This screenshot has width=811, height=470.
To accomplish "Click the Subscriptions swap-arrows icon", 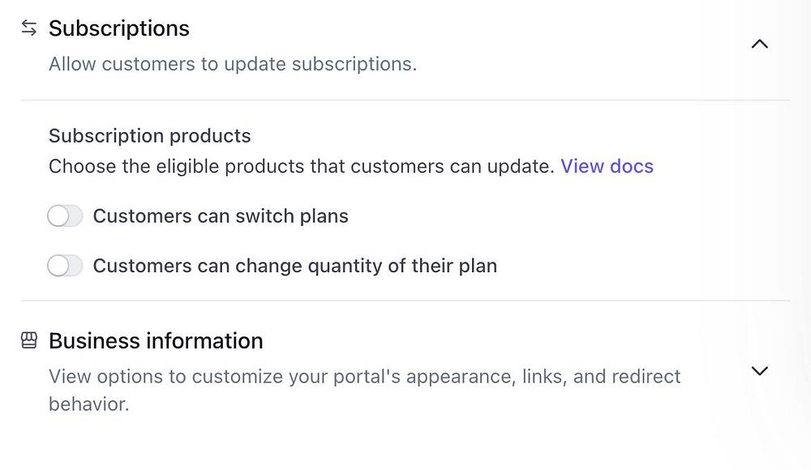I will tap(29, 28).
